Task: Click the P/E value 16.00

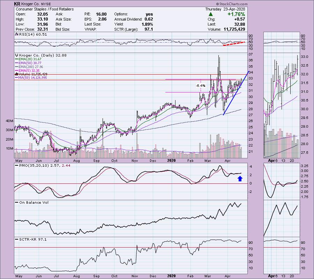Action: pos(101,14)
